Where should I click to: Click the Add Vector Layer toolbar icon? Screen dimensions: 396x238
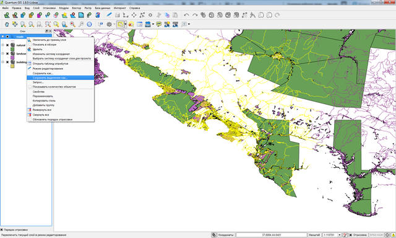click(x=7, y=15)
